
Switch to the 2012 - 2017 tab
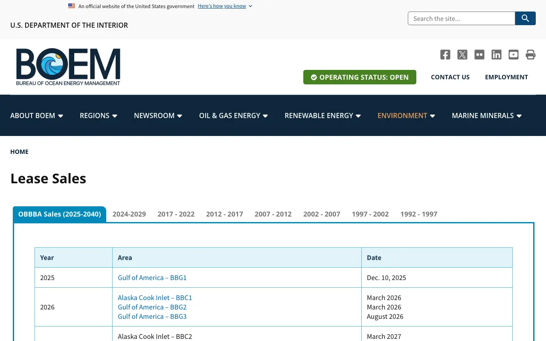coord(225,214)
